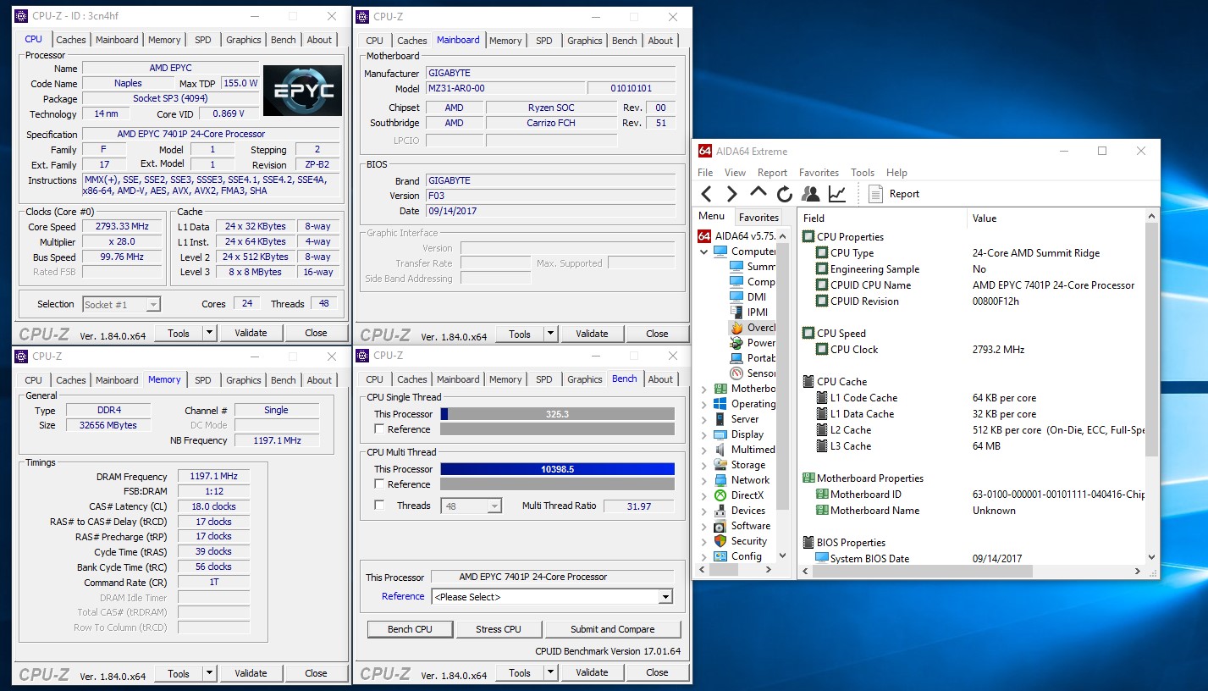Select Multimedia speaker item in tree
This screenshot has width=1208, height=691.
[x=745, y=450]
